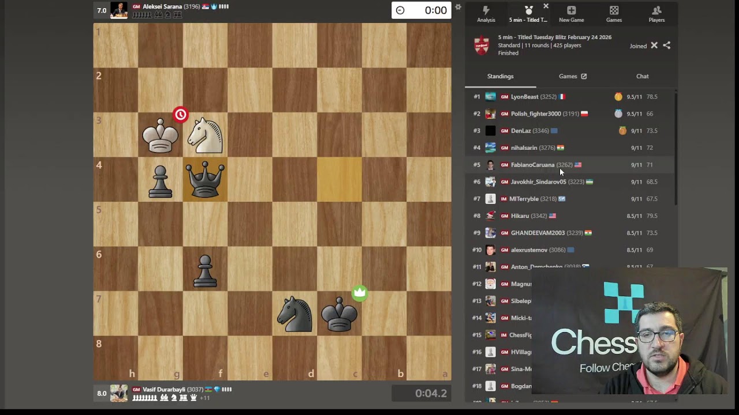Open nihalsarin's standings row
The width and height of the screenshot is (739, 415).
point(569,148)
